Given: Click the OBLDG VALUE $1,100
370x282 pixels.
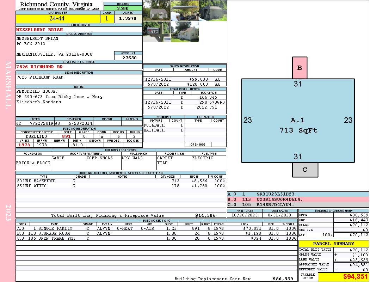Looking at the screenshot, I should [x=360, y=255].
